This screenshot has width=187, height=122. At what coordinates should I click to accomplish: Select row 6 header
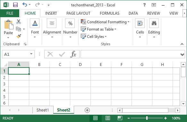pyautogui.click(x=4, y=103)
